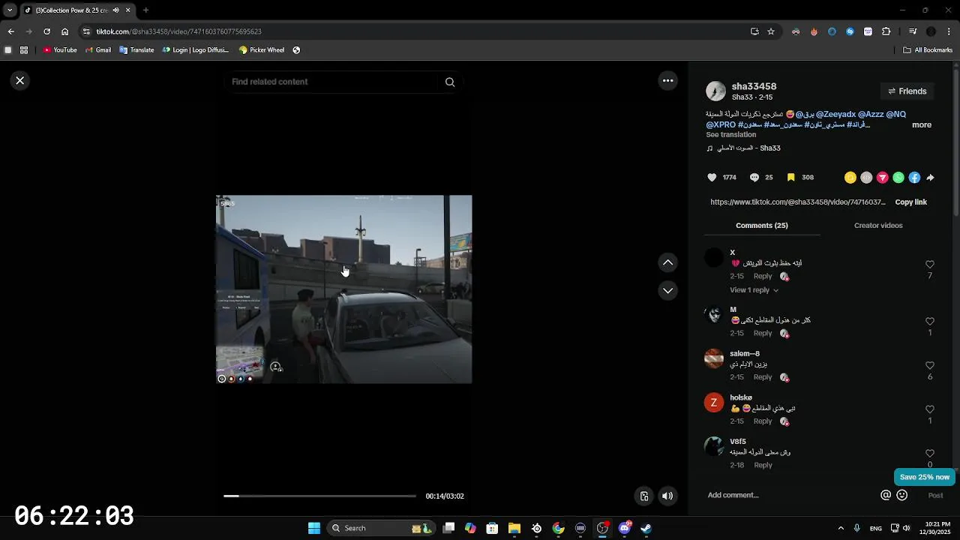Like the comment by holske
The image size is (960, 540).
(x=930, y=410)
